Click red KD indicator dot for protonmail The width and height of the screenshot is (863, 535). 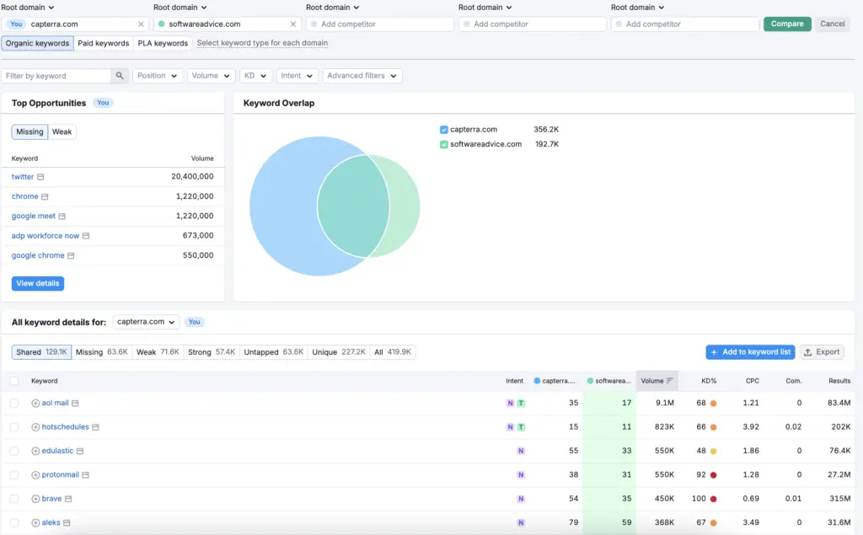pos(713,475)
